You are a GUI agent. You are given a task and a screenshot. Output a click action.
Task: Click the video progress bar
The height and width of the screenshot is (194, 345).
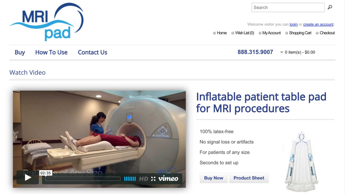[x=83, y=179]
